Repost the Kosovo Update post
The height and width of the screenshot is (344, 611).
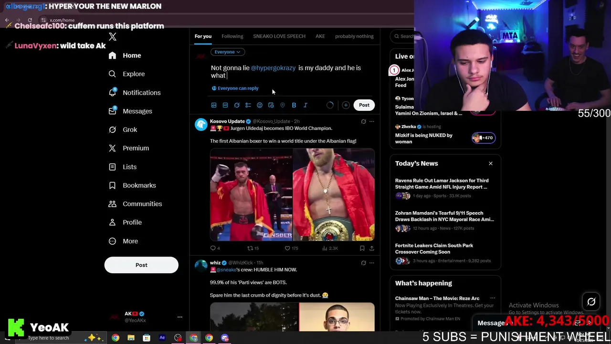(253, 248)
